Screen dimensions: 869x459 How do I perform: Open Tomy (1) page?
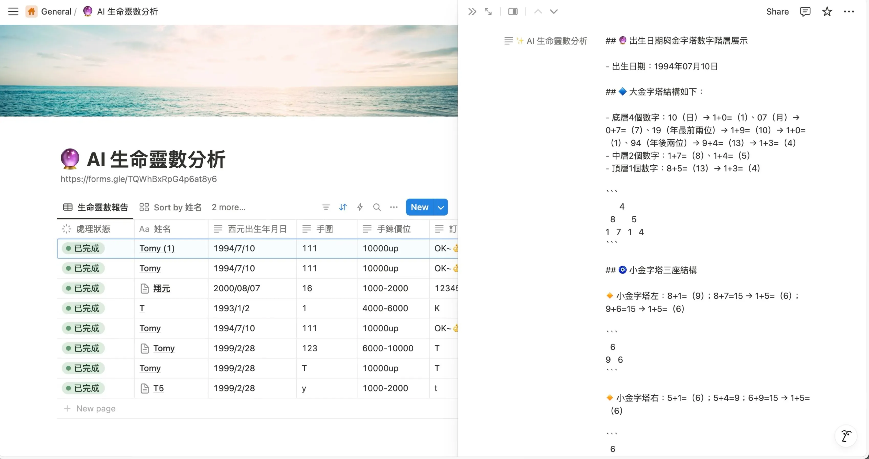click(157, 248)
